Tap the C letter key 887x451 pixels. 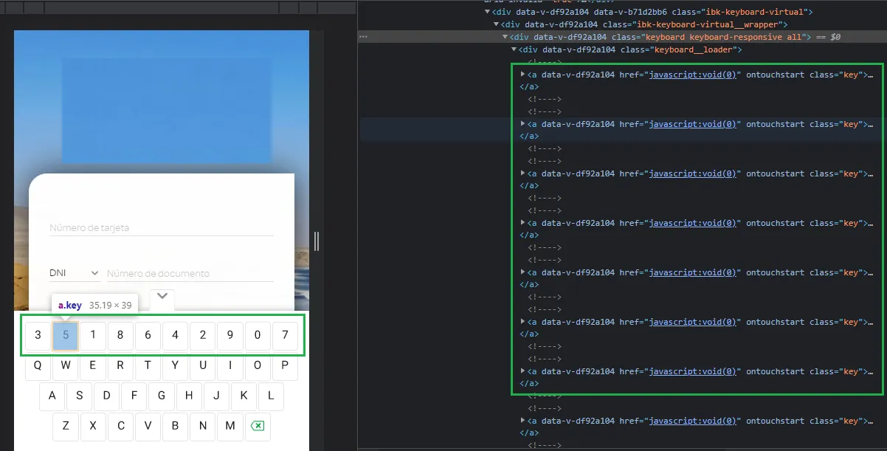click(x=120, y=426)
